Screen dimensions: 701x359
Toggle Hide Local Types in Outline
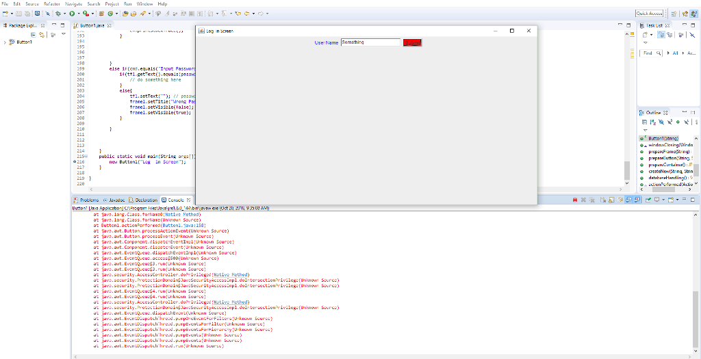[686, 122]
